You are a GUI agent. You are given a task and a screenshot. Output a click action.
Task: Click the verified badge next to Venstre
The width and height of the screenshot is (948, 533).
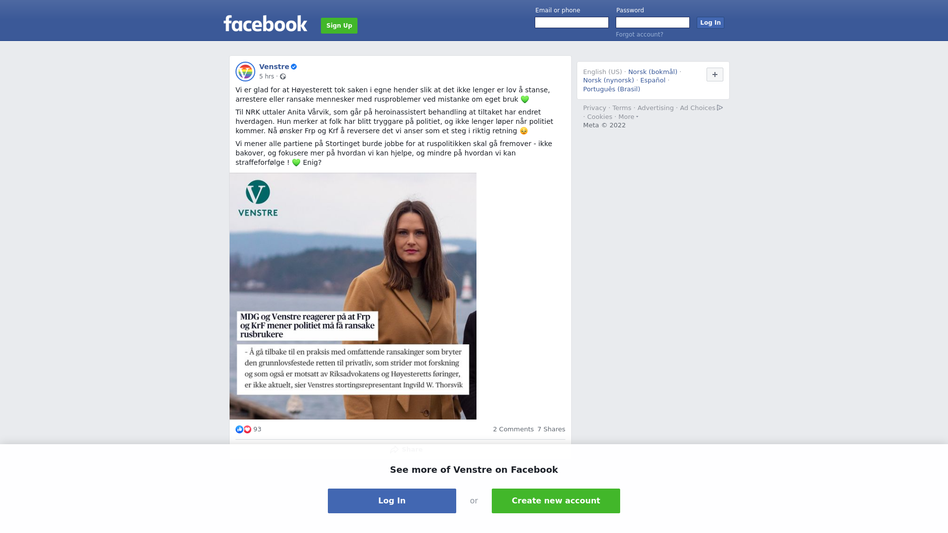[x=294, y=67]
